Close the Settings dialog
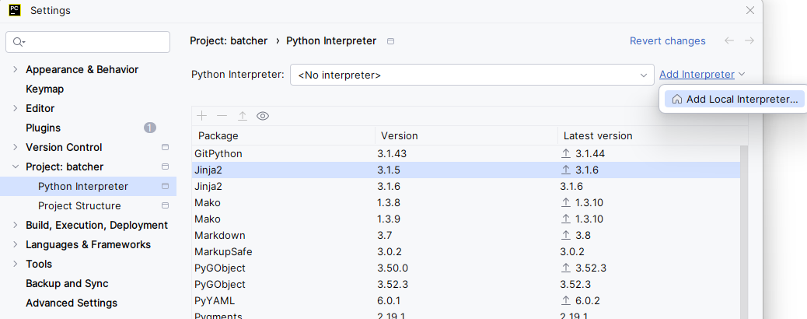 [x=750, y=10]
